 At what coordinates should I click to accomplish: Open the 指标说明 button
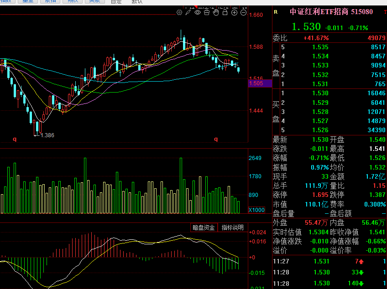tap(232, 227)
